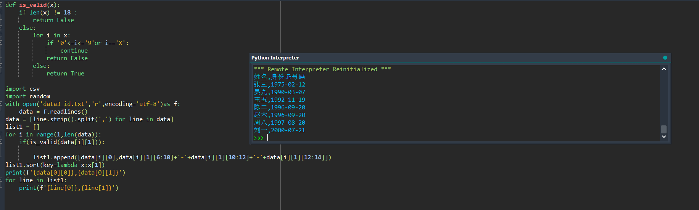
Task: Fold the "else:" block containing "return True"
Action: pyautogui.click(x=1, y=66)
